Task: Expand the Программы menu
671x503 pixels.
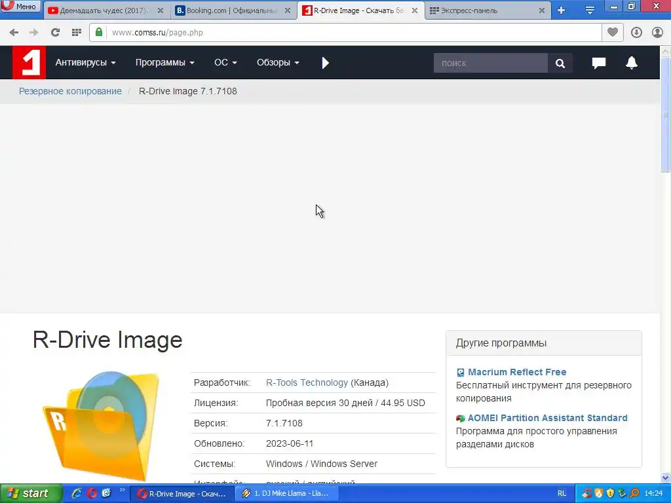Action: click(164, 62)
